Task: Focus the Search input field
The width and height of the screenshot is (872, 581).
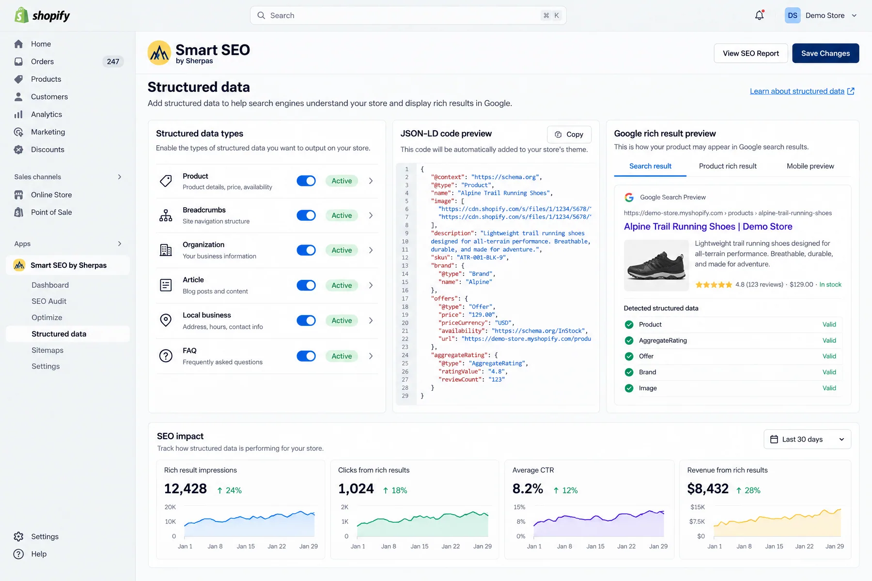Action: [x=408, y=15]
